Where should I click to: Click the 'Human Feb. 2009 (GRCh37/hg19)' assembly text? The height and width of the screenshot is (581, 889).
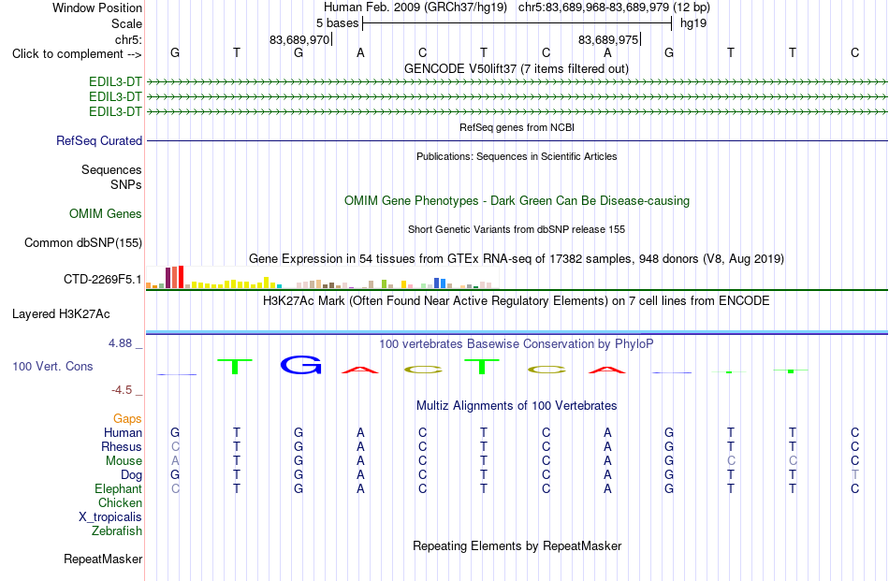point(415,7)
